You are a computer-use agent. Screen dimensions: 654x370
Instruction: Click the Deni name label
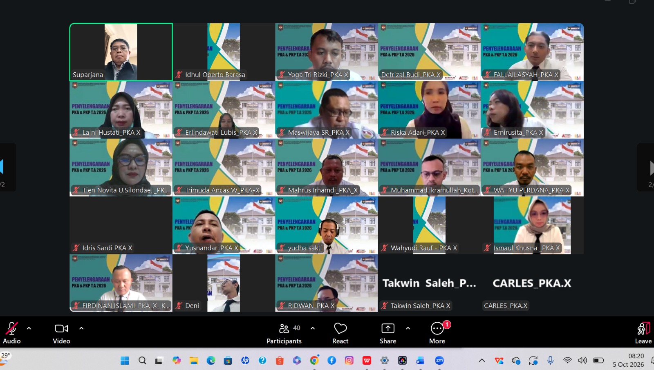click(x=192, y=305)
